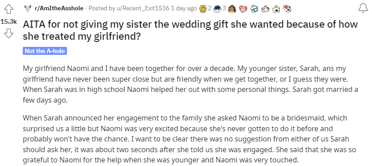369x166 pixels.
Task: Click the blue hugging snoo award icon
Action: (254, 9)
